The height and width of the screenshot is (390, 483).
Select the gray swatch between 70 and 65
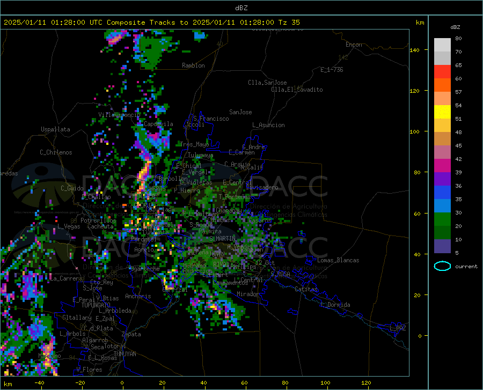pos(442,58)
